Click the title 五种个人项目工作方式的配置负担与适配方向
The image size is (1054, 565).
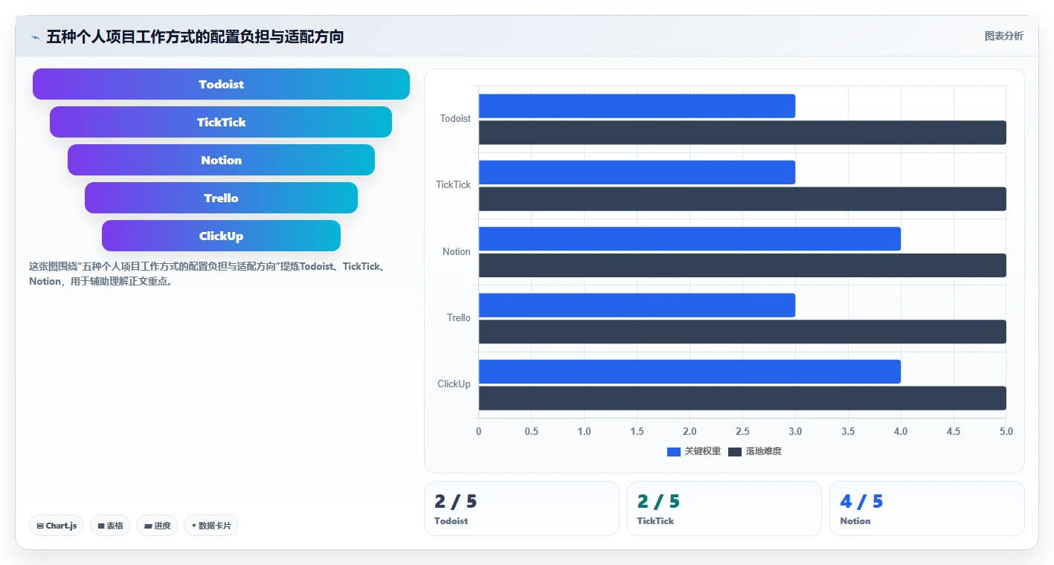[x=195, y=37]
